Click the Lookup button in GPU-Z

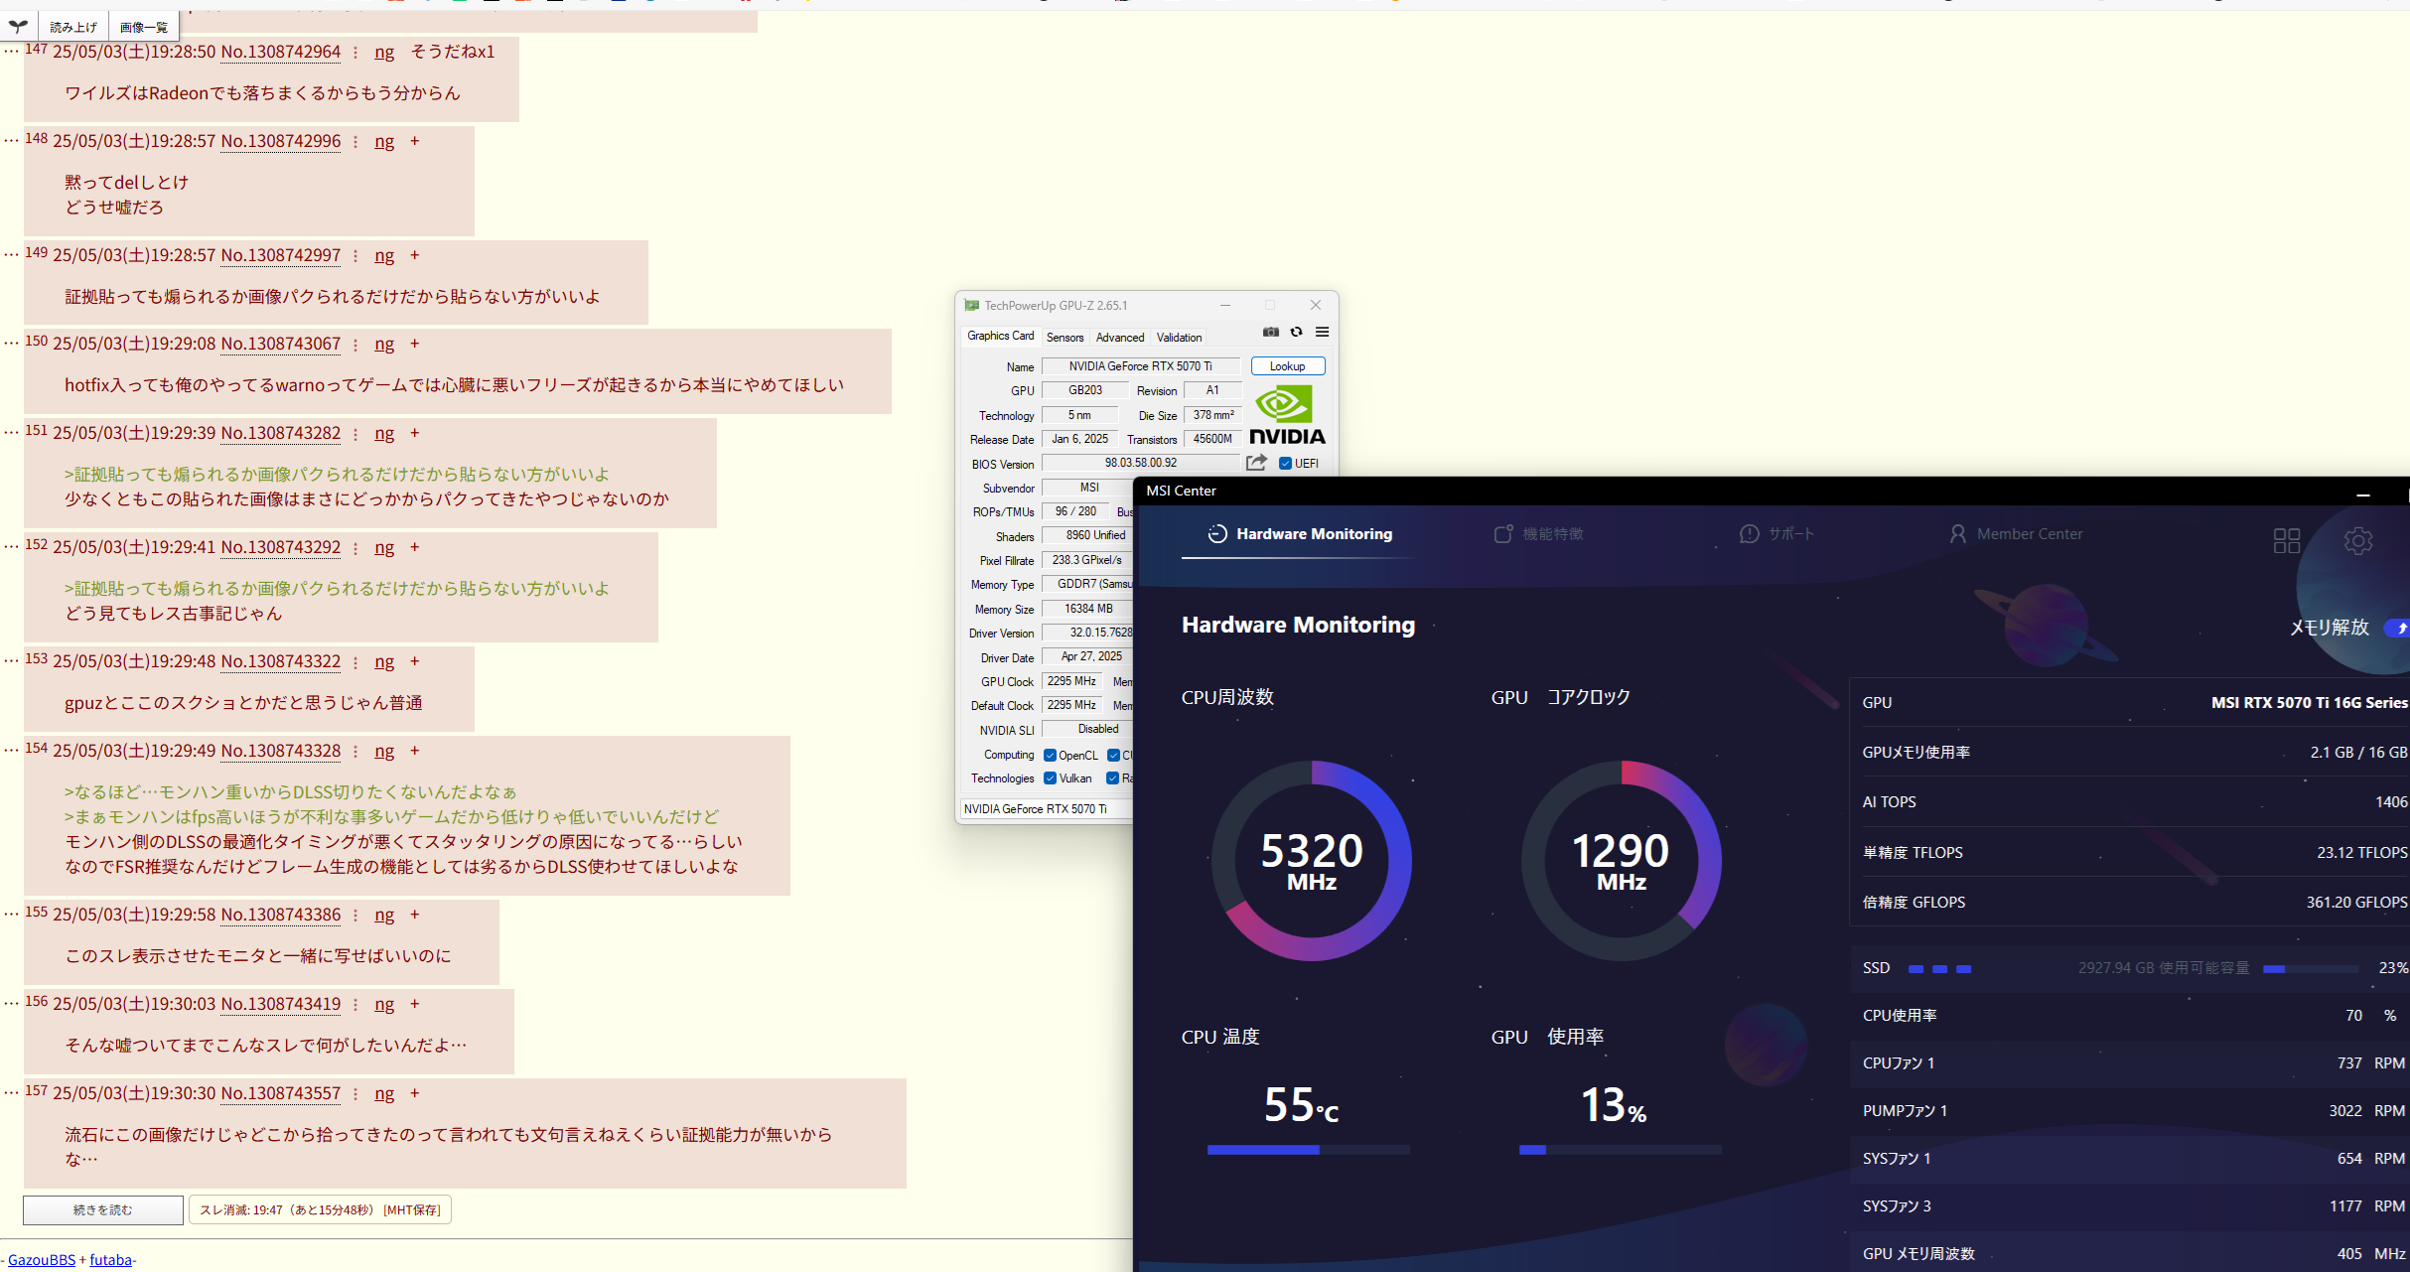coord(1288,366)
